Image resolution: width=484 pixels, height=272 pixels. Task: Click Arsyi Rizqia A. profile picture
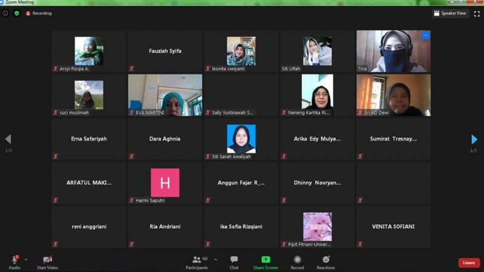click(89, 51)
